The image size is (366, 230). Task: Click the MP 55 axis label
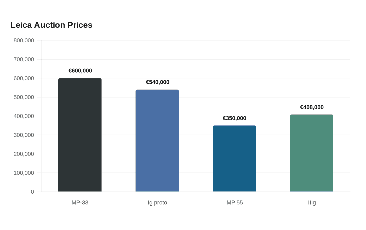[235, 203]
